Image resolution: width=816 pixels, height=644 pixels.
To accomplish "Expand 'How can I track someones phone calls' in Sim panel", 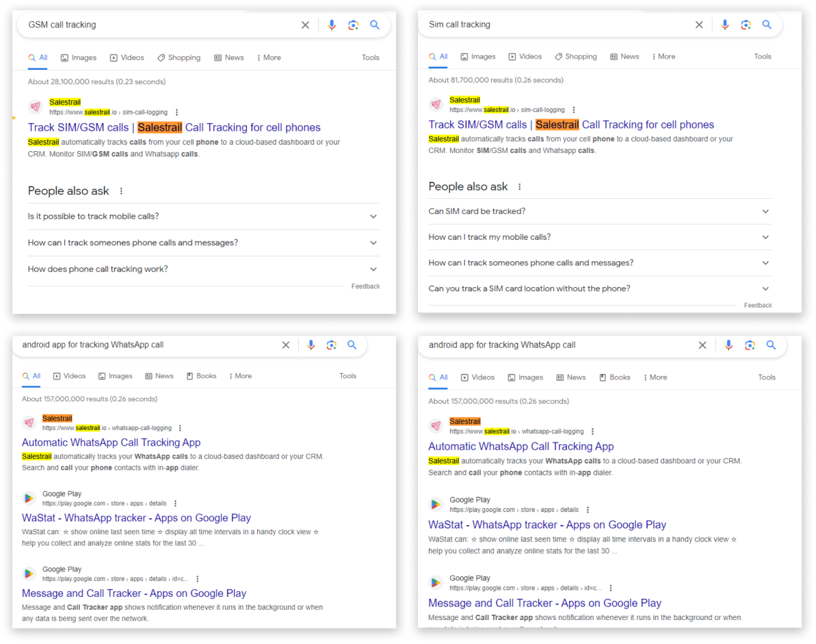I will click(599, 263).
